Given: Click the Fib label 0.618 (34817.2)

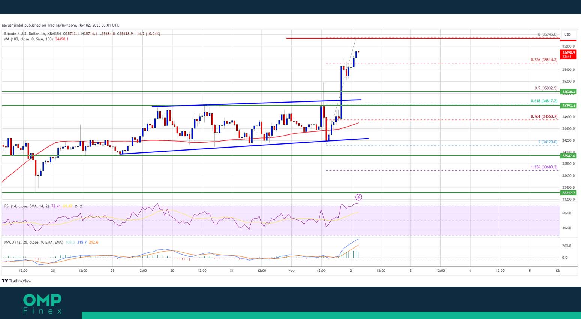Looking at the screenshot, I should 544,101.
